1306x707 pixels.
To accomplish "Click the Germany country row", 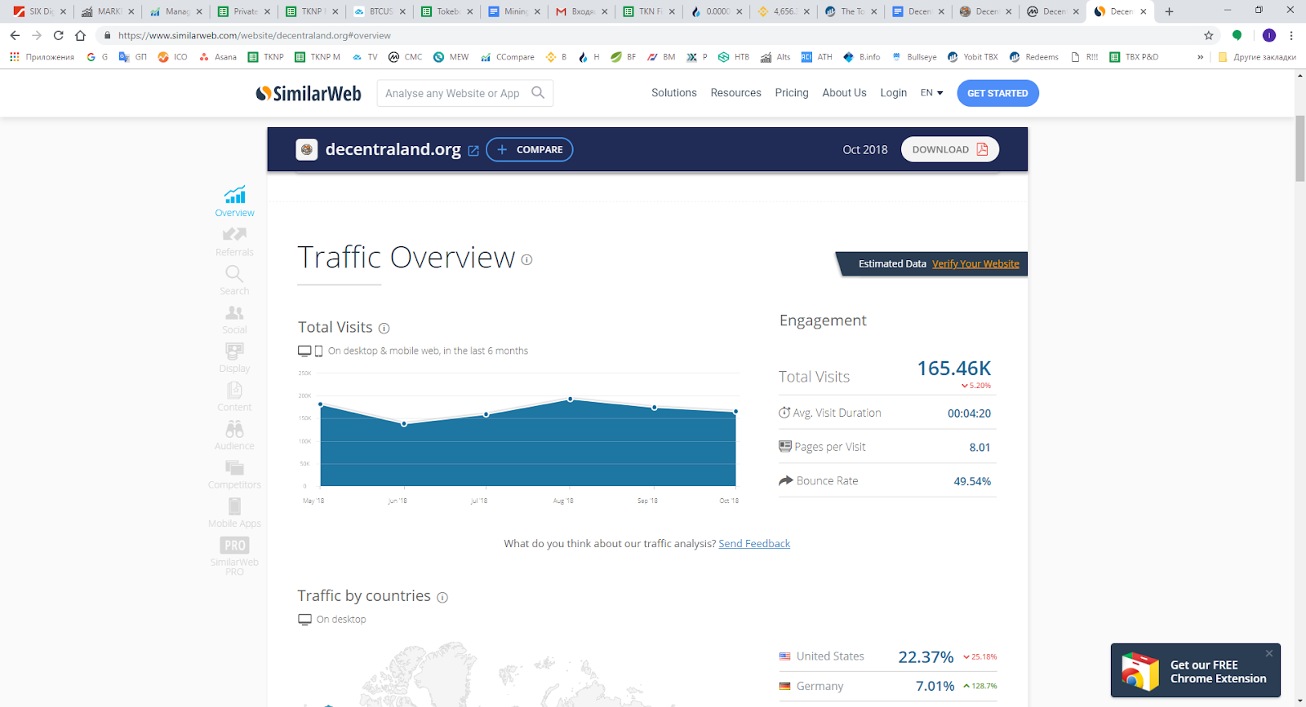I will point(887,687).
